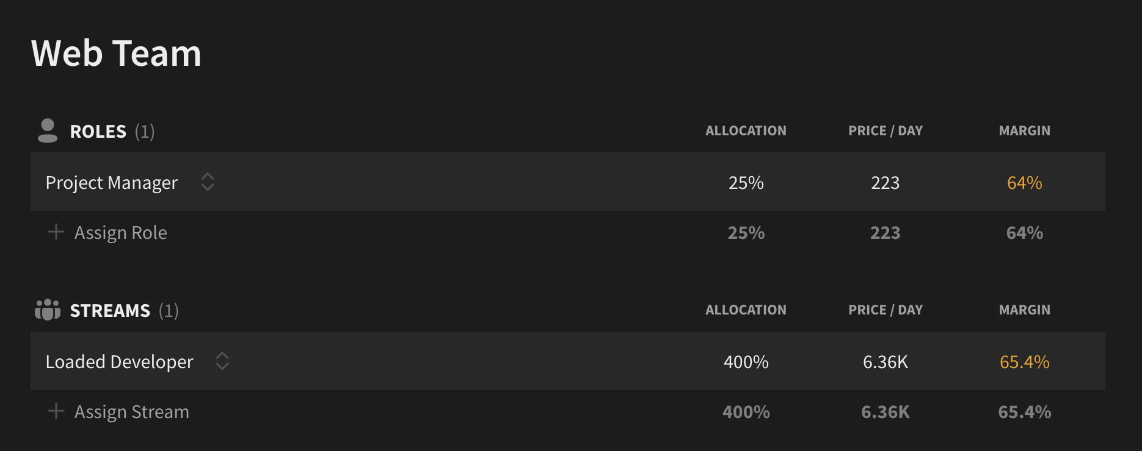The width and height of the screenshot is (1142, 451).
Task: Edit Project Manager allocation 25%
Action: [x=746, y=183]
